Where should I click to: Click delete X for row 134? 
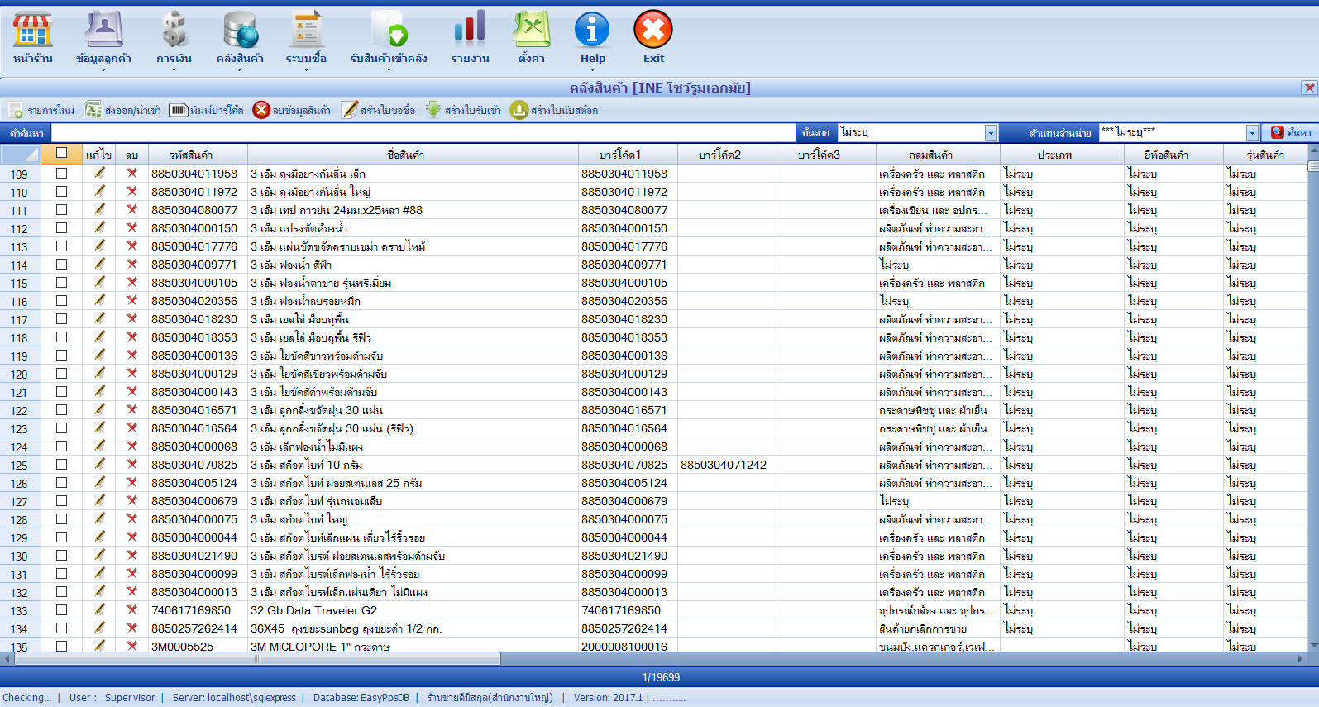click(x=131, y=628)
